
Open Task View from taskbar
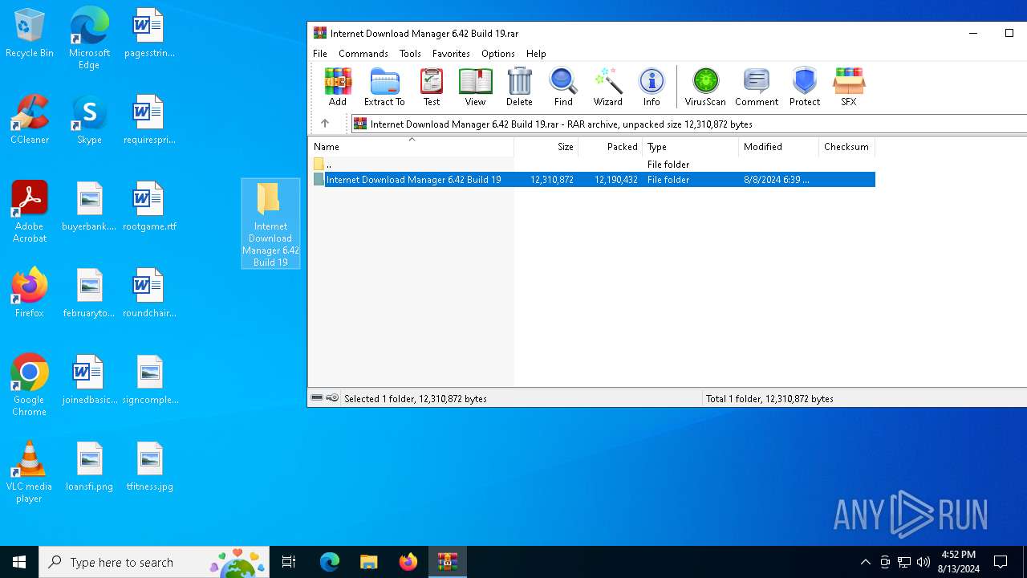point(289,562)
